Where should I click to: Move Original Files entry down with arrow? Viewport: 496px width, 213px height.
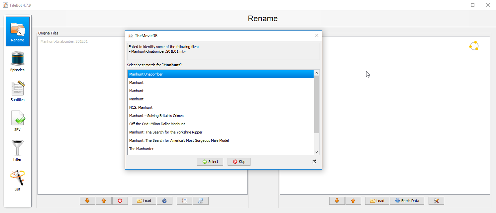coord(88,201)
